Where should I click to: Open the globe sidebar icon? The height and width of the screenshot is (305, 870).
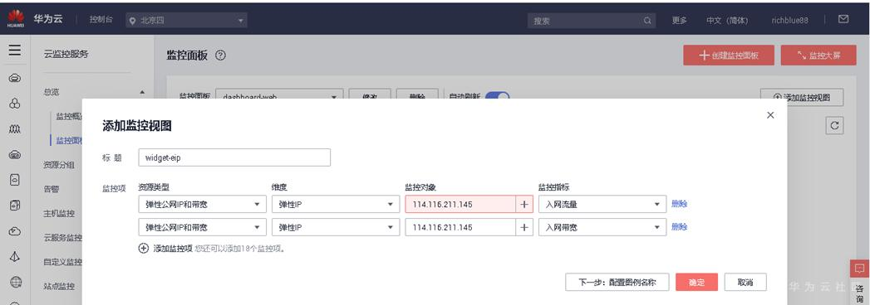15,283
